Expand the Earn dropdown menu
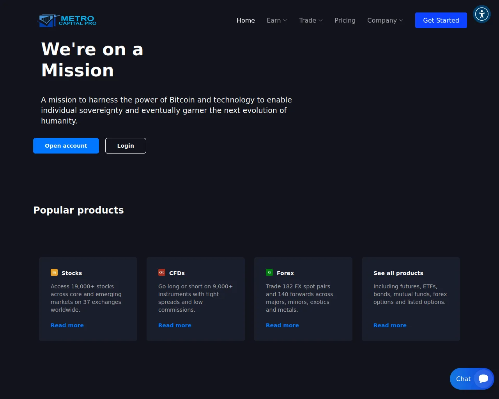The width and height of the screenshot is (499, 399). pyautogui.click(x=277, y=20)
